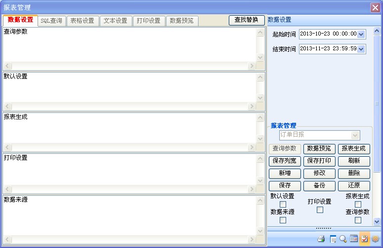Click the calendar grid icon
Screen dimensions: 383x248
point(354,239)
